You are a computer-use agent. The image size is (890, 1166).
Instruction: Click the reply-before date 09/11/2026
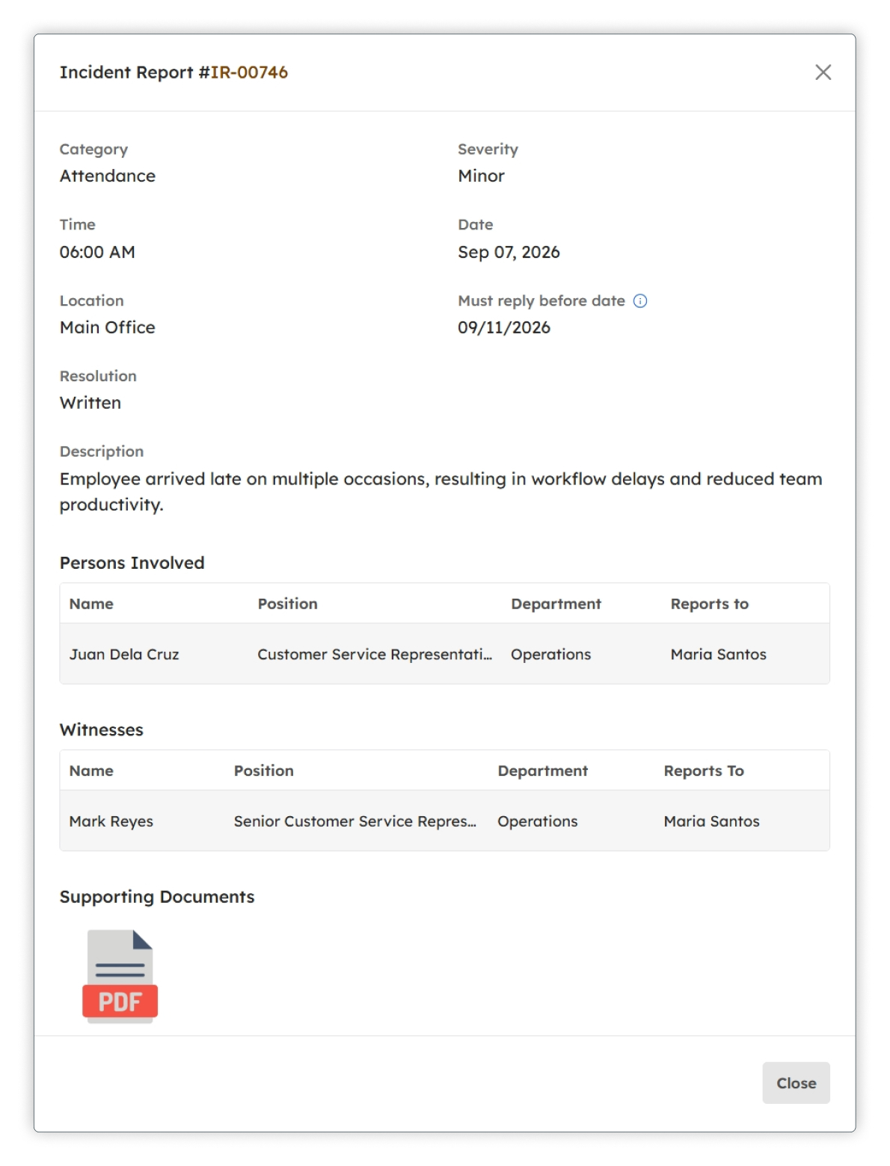[504, 327]
